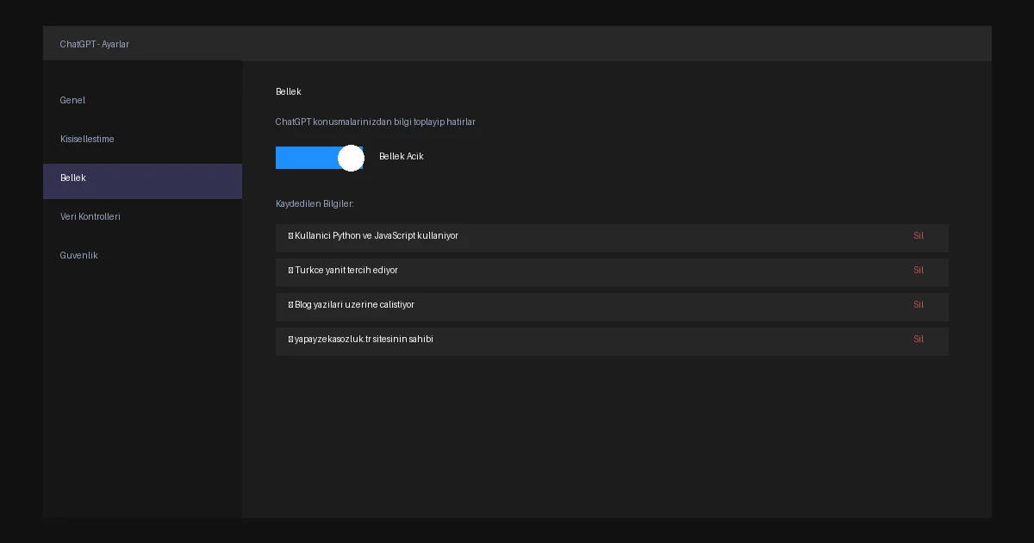Click the memory description text below heading
1034x543 pixels.
pos(376,122)
